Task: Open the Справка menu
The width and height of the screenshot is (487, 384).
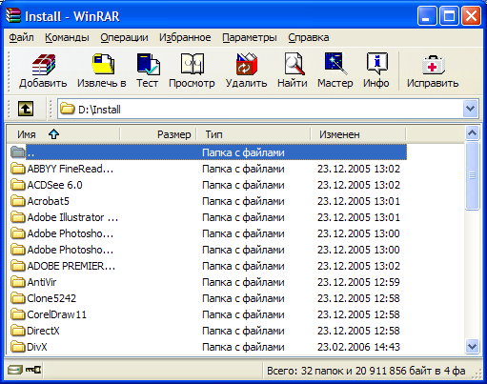Action: (309, 37)
